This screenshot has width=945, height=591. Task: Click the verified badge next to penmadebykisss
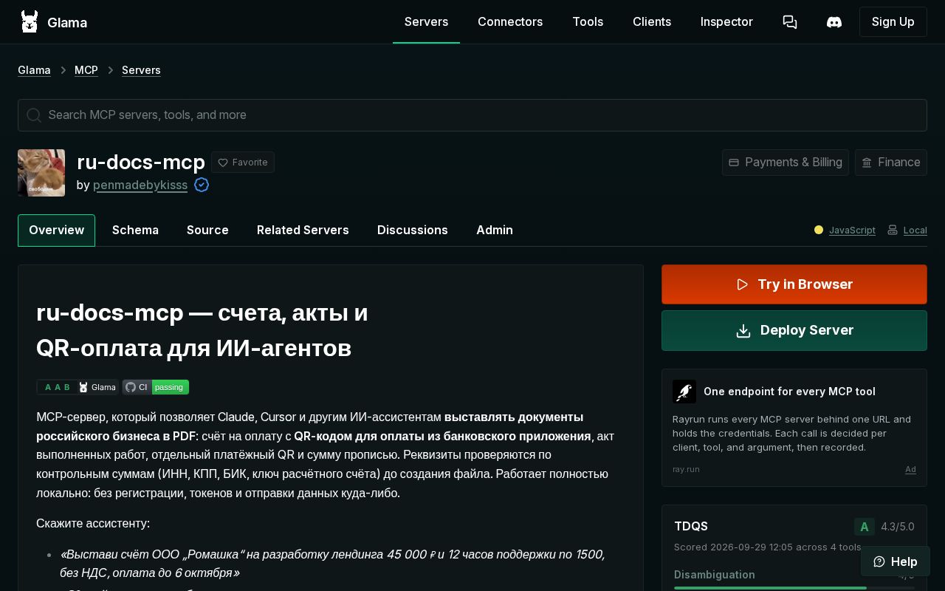tap(202, 185)
